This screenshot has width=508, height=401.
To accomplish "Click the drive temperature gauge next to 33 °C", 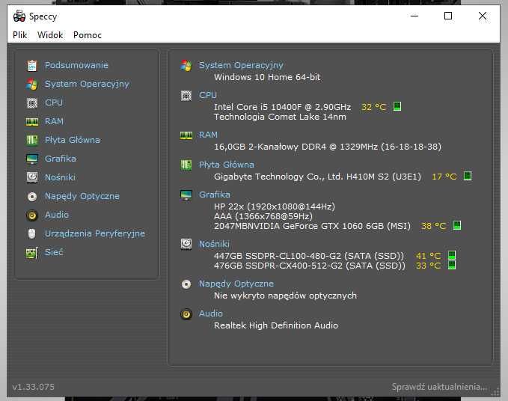I will (x=452, y=265).
